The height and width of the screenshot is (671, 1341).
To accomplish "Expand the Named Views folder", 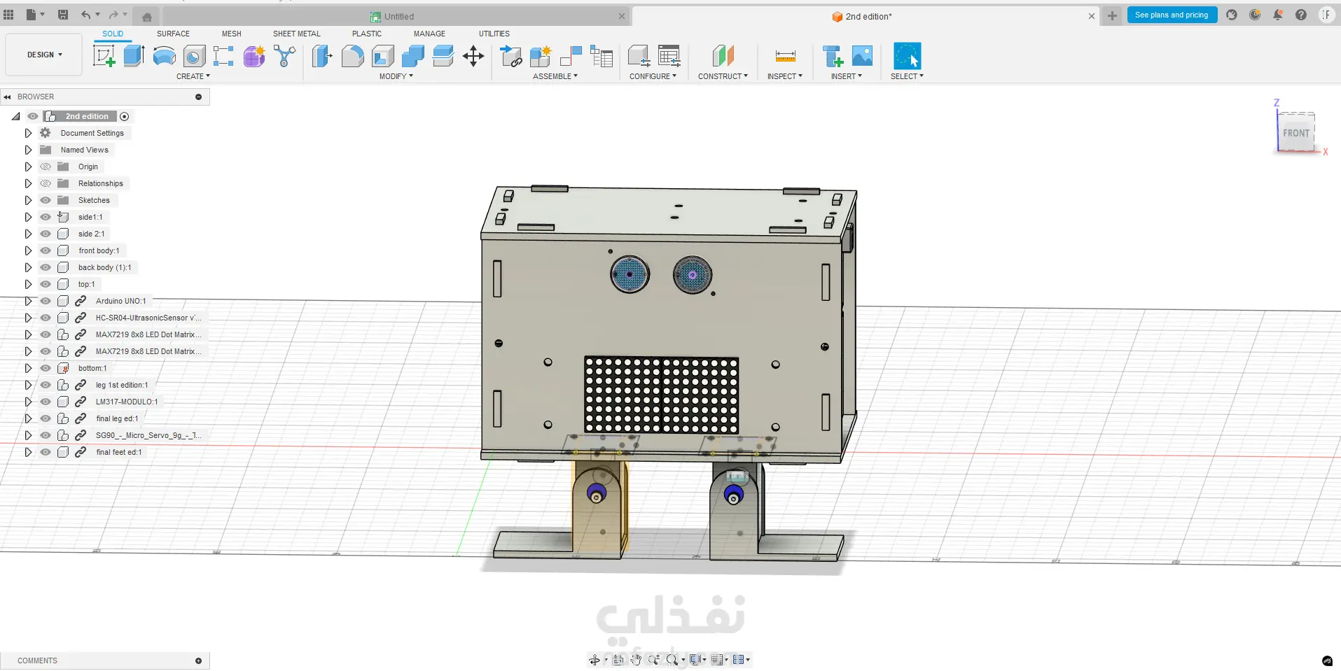I will [28, 150].
